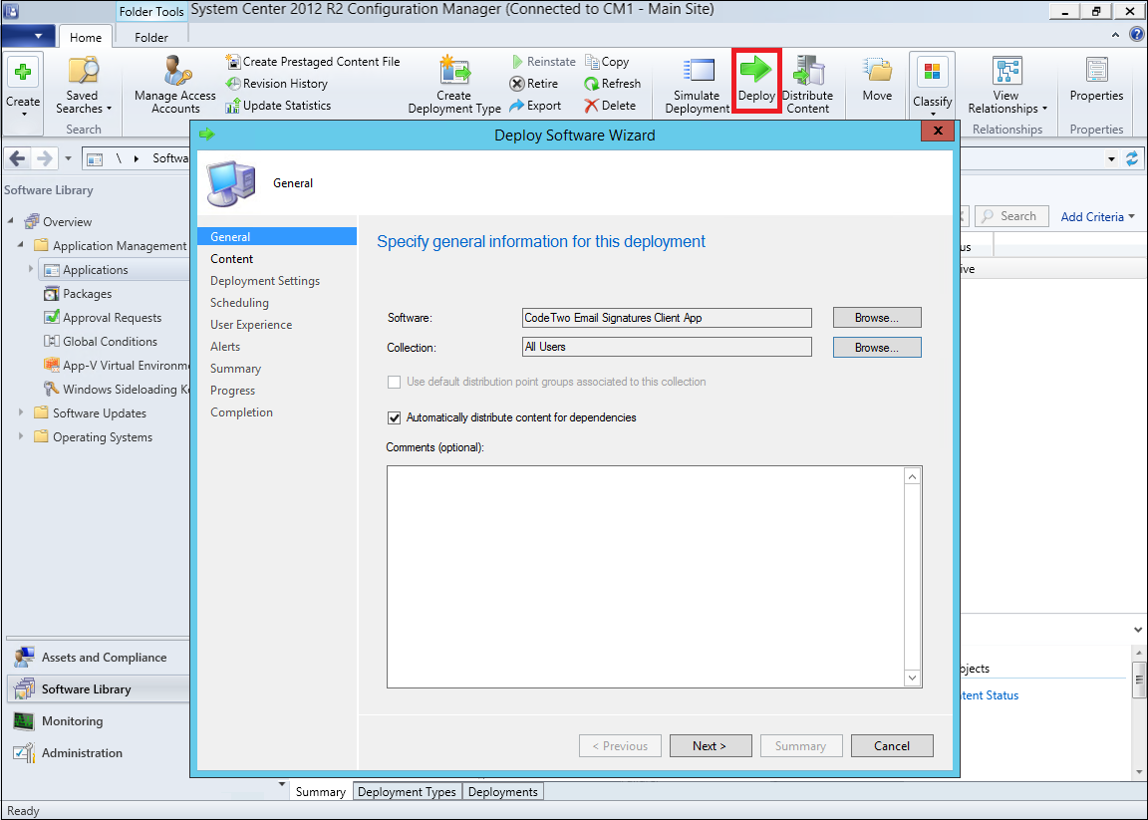Open Manage Access Accounts
This screenshot has height=820, width=1148.
click(175, 85)
